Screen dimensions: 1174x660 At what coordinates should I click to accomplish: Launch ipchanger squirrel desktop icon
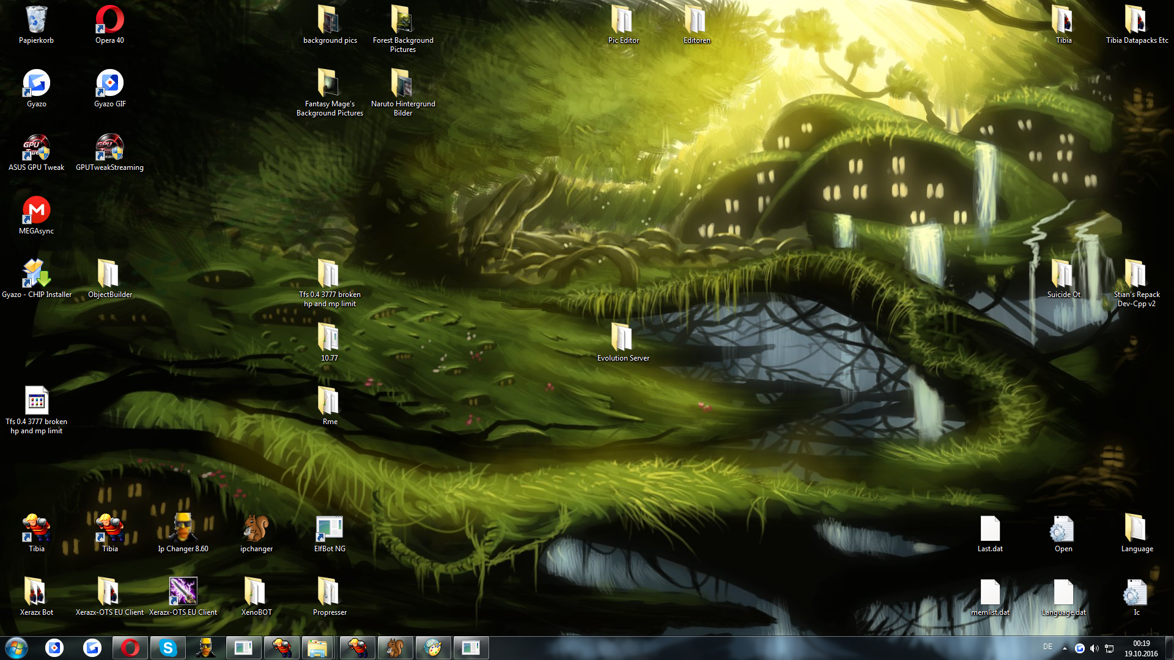(257, 533)
